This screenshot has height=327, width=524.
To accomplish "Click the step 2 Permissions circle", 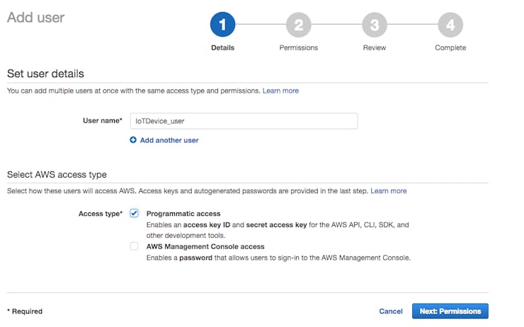I will click(x=298, y=25).
